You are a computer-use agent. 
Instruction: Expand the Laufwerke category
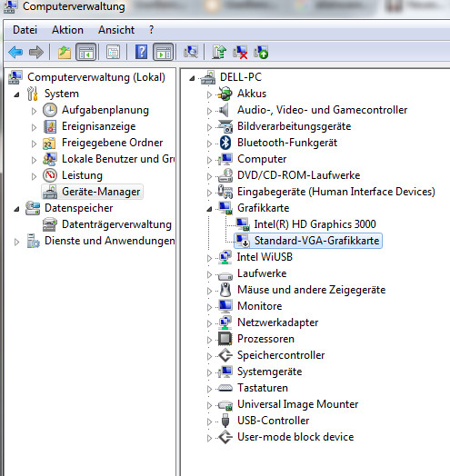click(209, 274)
